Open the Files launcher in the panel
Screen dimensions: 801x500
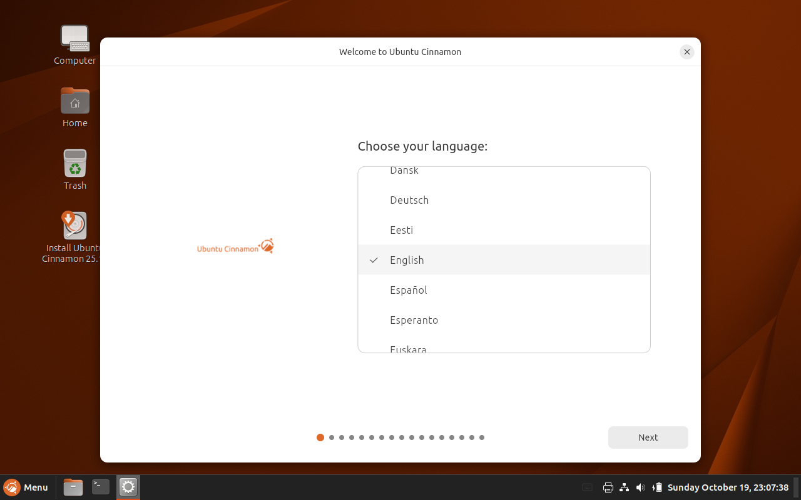pyautogui.click(x=73, y=487)
